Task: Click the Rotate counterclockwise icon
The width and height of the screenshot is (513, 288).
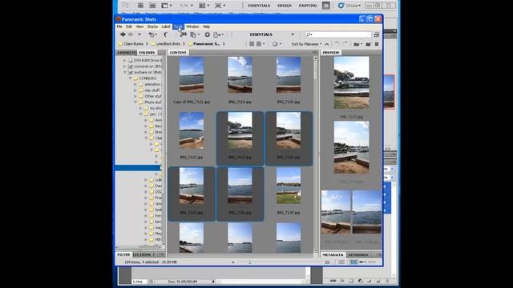Action: (337, 44)
